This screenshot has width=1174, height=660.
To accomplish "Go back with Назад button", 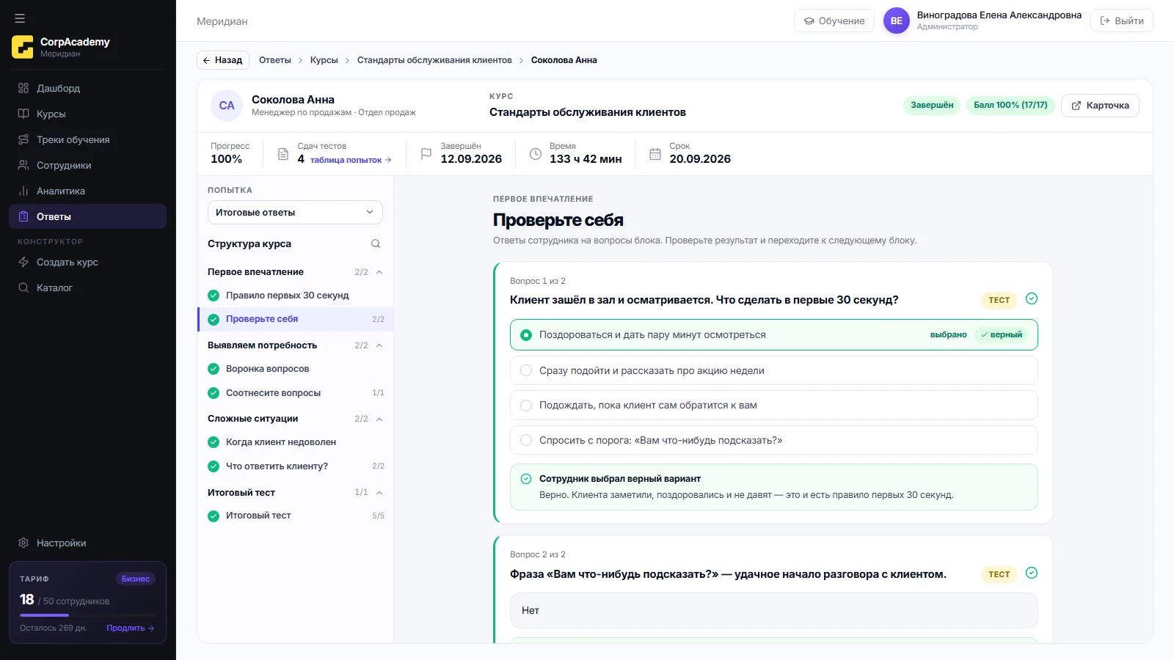I will pos(223,60).
